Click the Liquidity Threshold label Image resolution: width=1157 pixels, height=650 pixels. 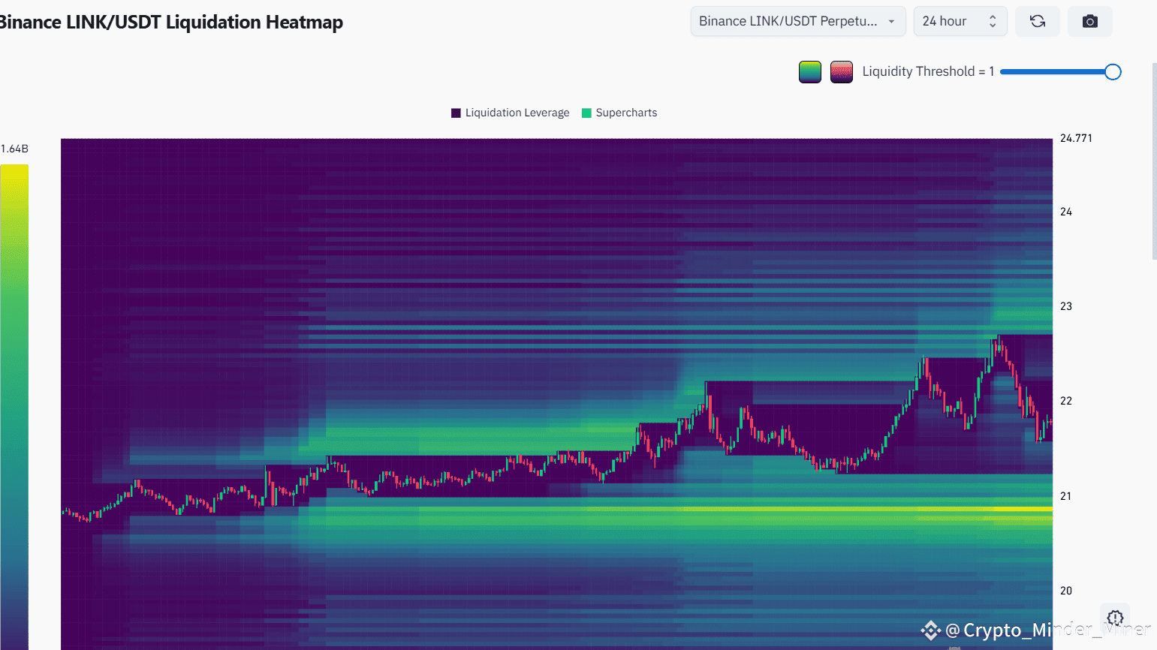click(x=928, y=71)
